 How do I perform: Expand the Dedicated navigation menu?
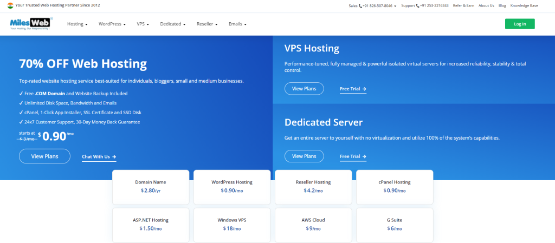(x=173, y=24)
